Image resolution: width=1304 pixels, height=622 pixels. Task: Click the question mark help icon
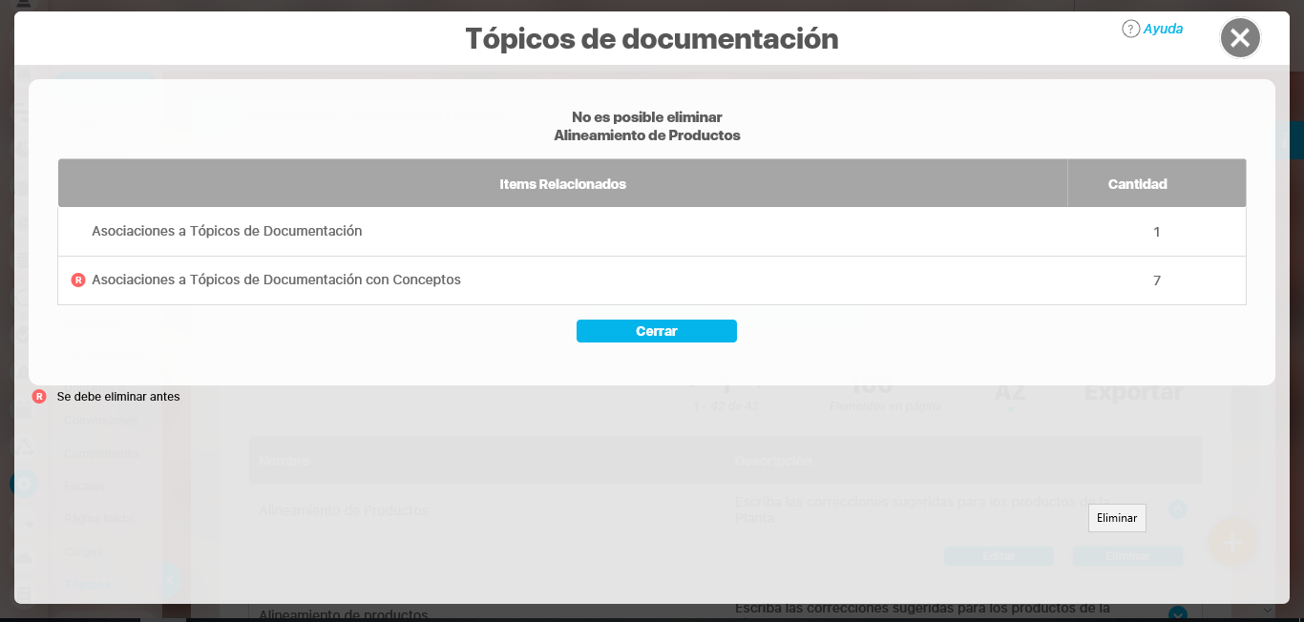pos(1131,29)
